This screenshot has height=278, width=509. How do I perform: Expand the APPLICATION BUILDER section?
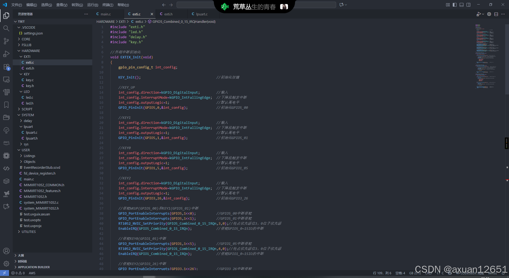point(52,267)
